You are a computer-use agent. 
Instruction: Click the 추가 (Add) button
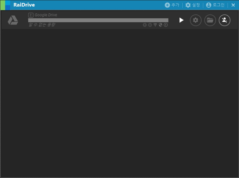[x=172, y=5]
